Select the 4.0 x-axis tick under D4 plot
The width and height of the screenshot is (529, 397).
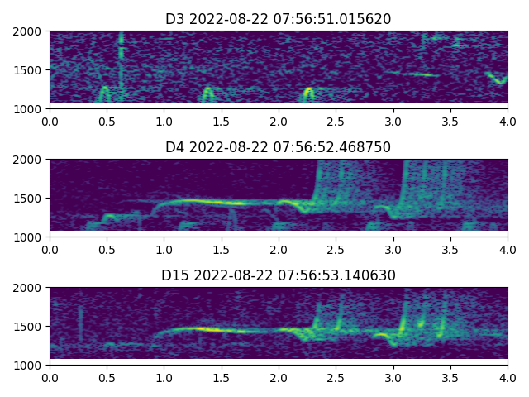[x=508, y=248]
